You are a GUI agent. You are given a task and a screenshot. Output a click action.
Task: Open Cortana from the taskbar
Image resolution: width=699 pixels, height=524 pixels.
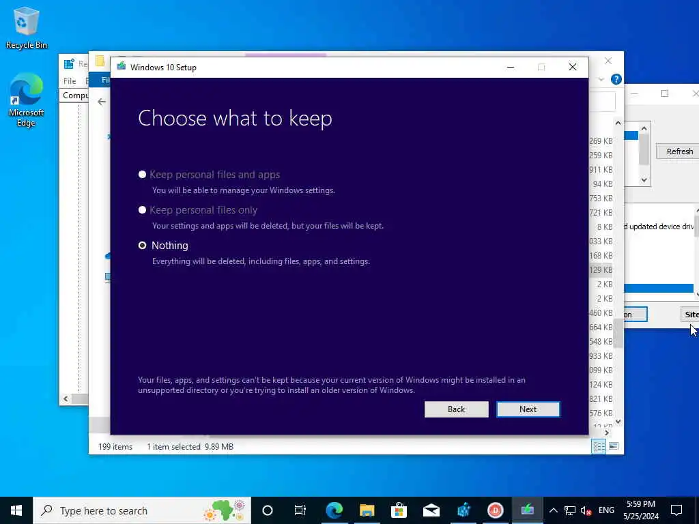click(x=268, y=510)
